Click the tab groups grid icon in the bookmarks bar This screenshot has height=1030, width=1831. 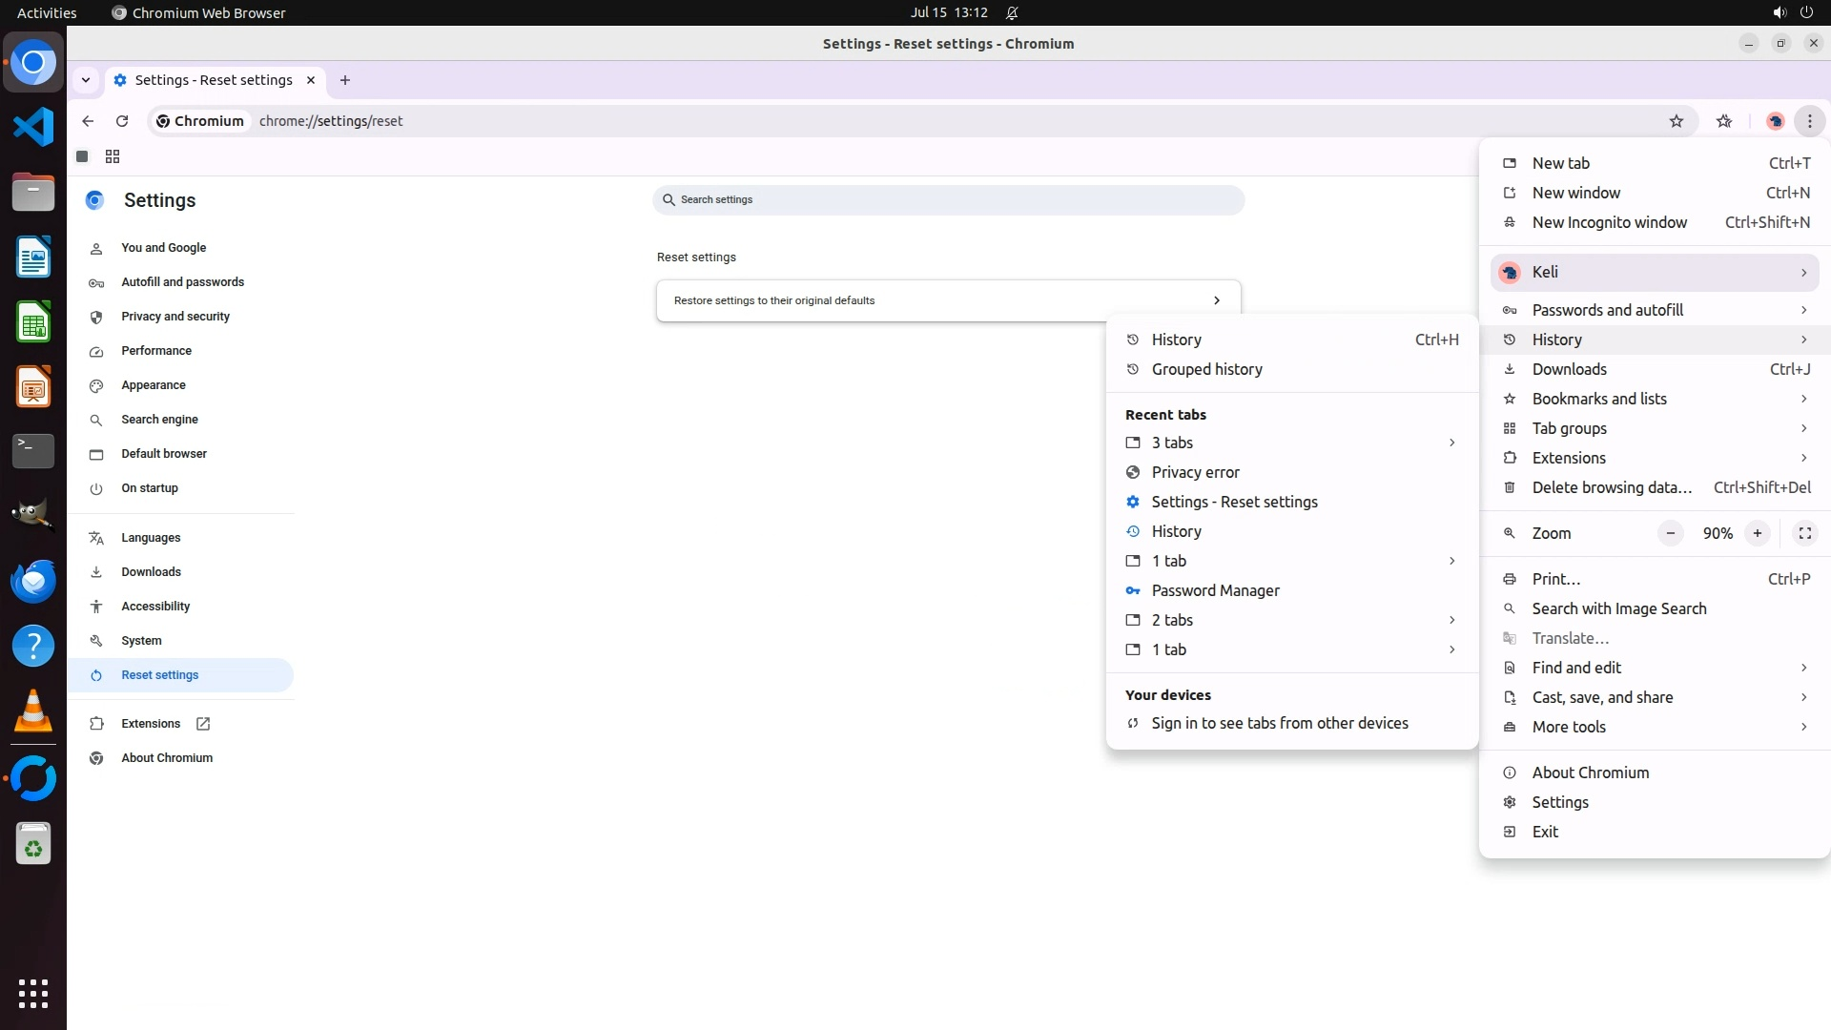(x=113, y=156)
